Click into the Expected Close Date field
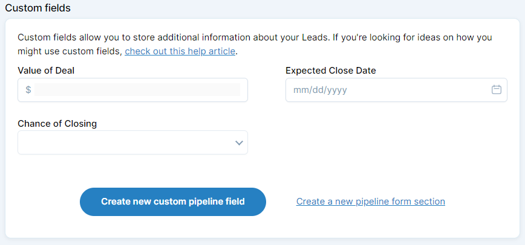The width and height of the screenshot is (525, 245). tap(396, 90)
